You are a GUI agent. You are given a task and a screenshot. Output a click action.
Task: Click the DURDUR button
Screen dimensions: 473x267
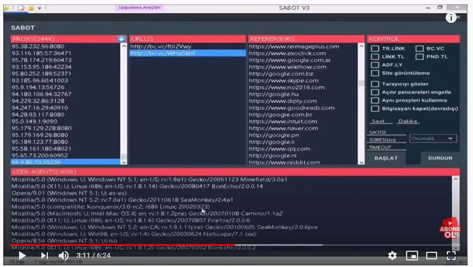(440, 158)
